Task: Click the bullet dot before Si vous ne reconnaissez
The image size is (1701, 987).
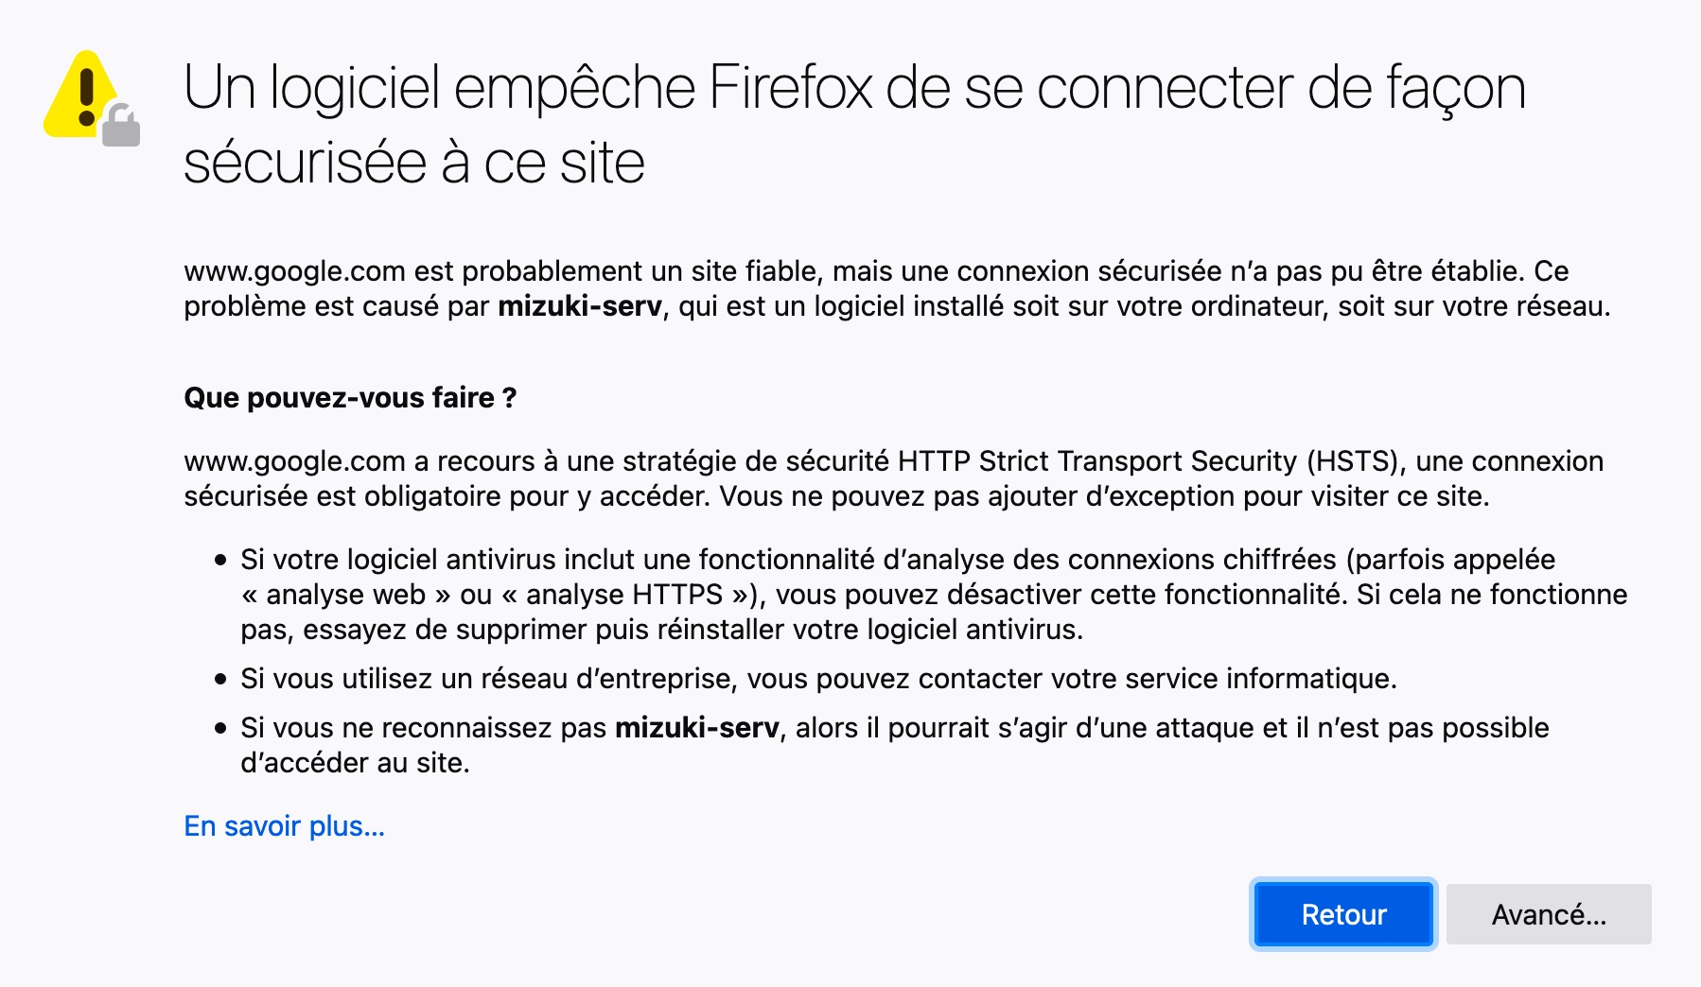Action: pyautogui.click(x=220, y=729)
